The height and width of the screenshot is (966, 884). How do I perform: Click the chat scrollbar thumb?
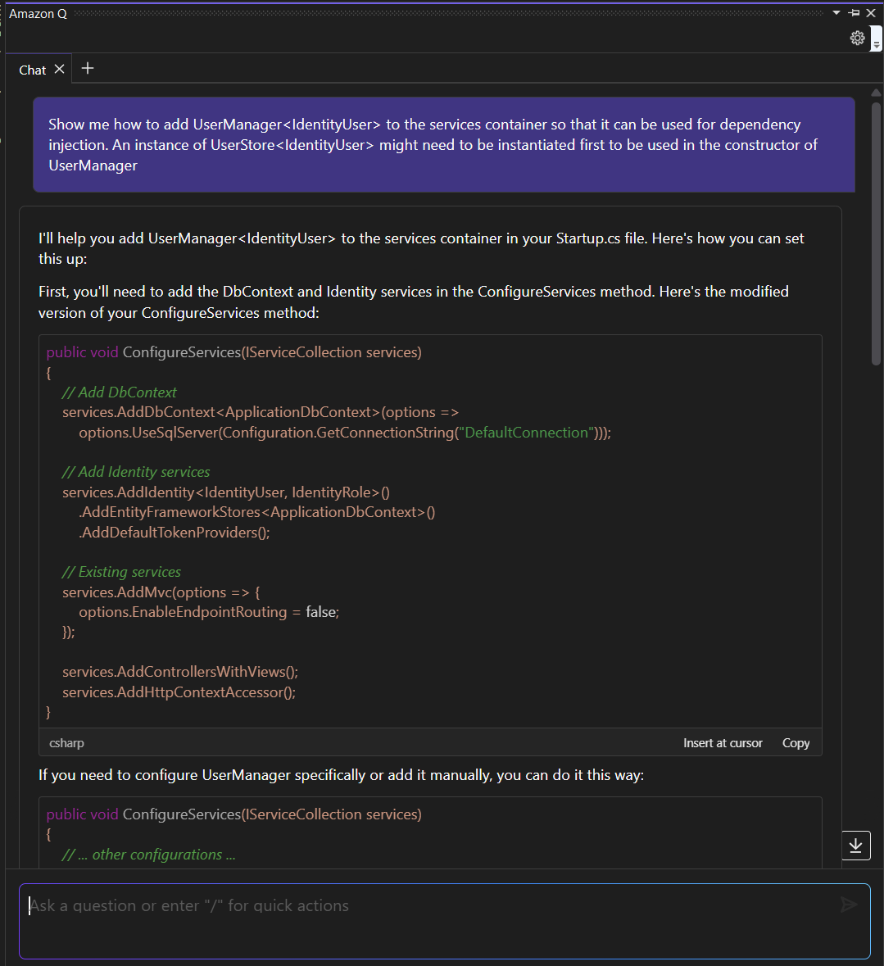point(876,229)
